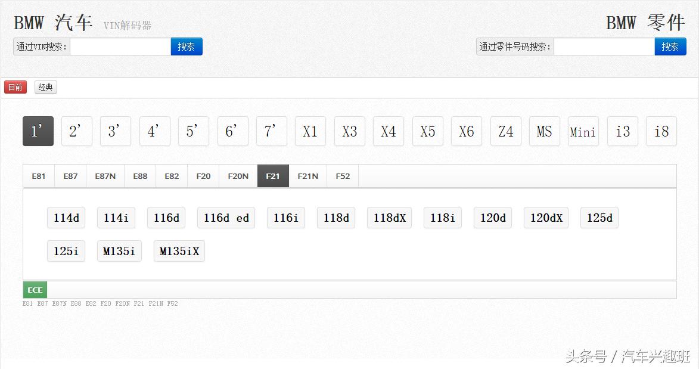Open the MS series button
The width and height of the screenshot is (699, 369).
click(544, 131)
